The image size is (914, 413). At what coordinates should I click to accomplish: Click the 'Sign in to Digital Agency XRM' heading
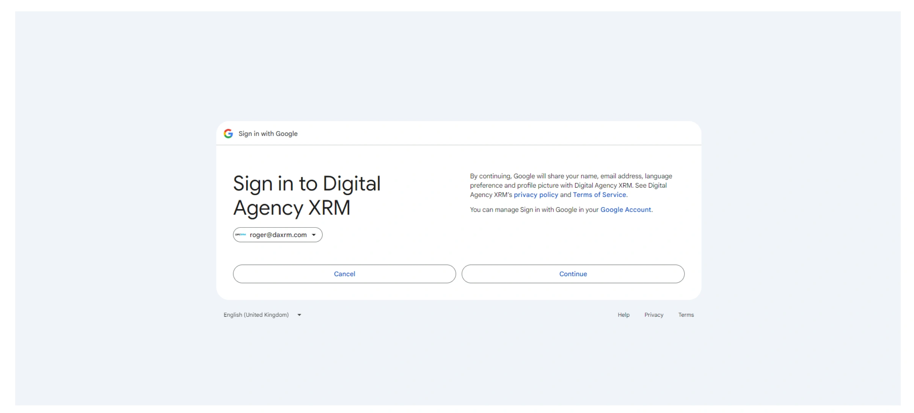point(307,196)
